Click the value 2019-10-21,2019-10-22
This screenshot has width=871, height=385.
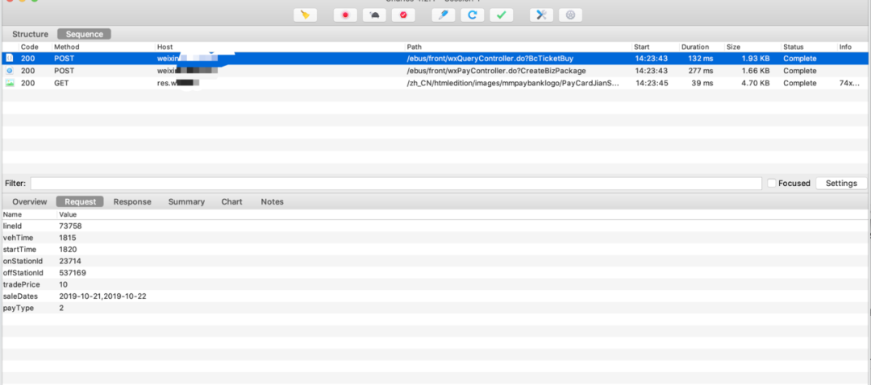[x=102, y=296]
